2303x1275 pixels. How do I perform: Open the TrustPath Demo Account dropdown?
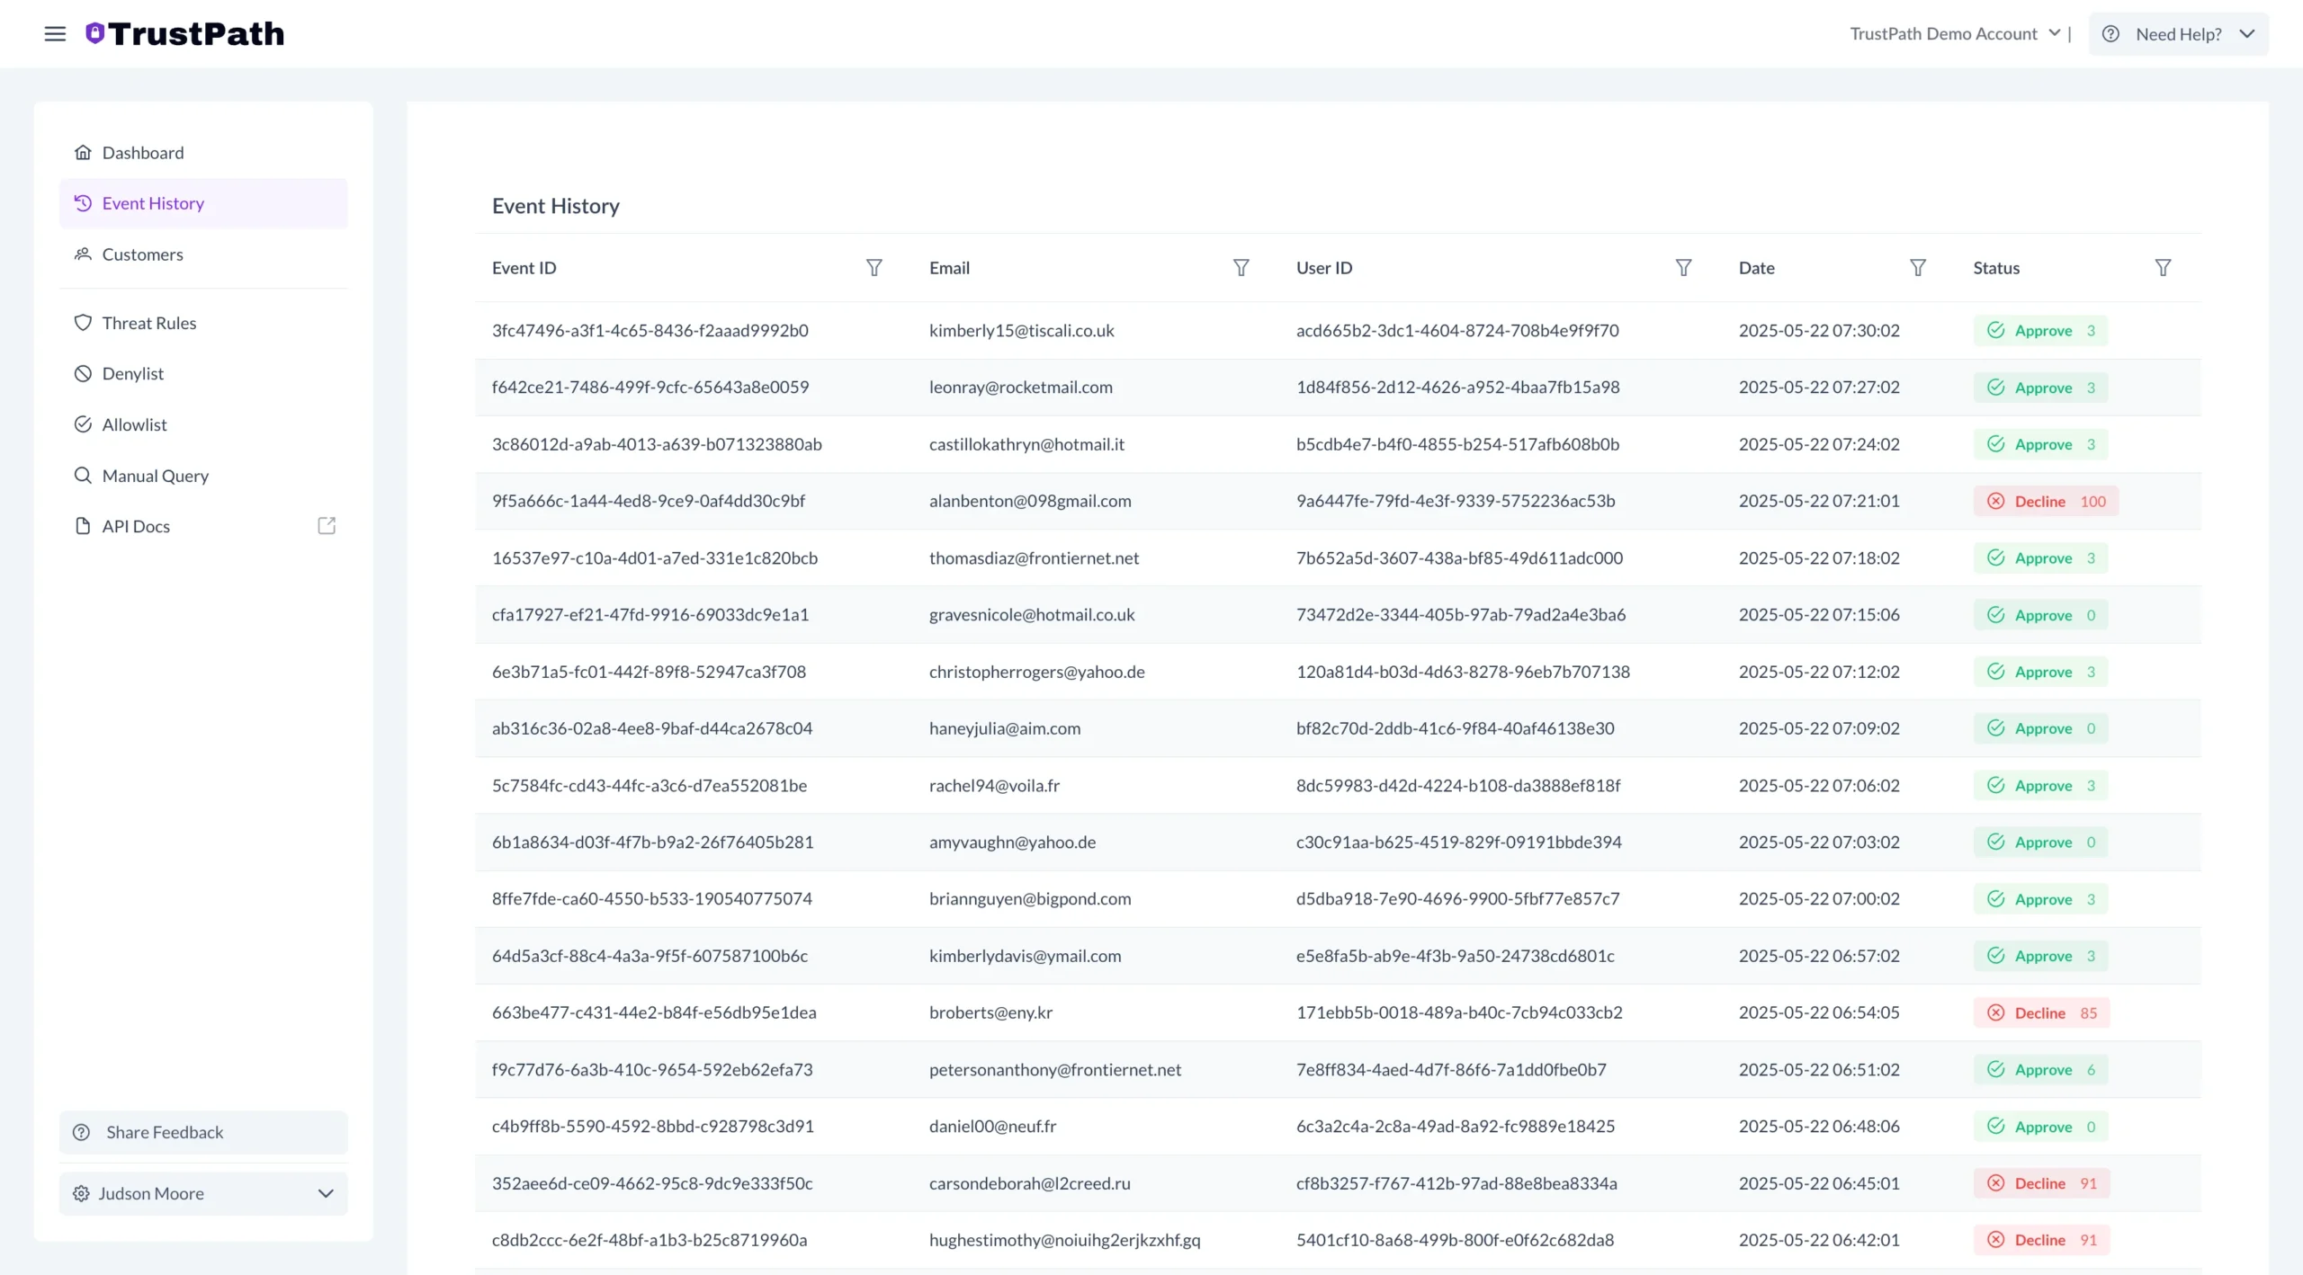2054,33
